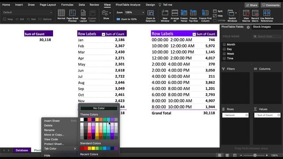Viewport: 283px width, 159px height.
Task: Click zoom in plus button
Action: click(x=267, y=155)
